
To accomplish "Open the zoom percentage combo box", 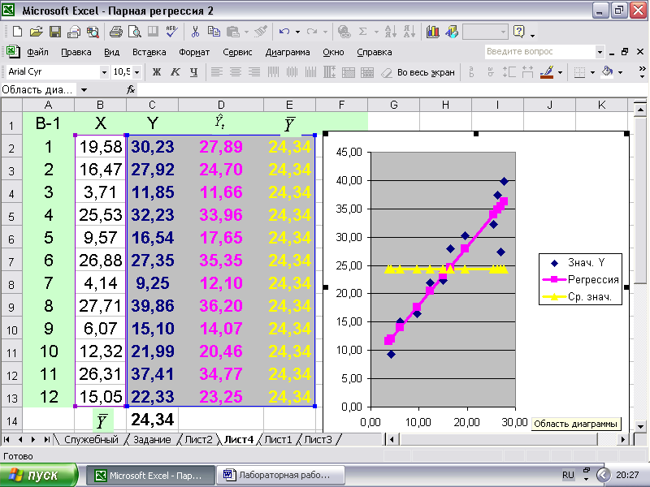I will (484, 32).
